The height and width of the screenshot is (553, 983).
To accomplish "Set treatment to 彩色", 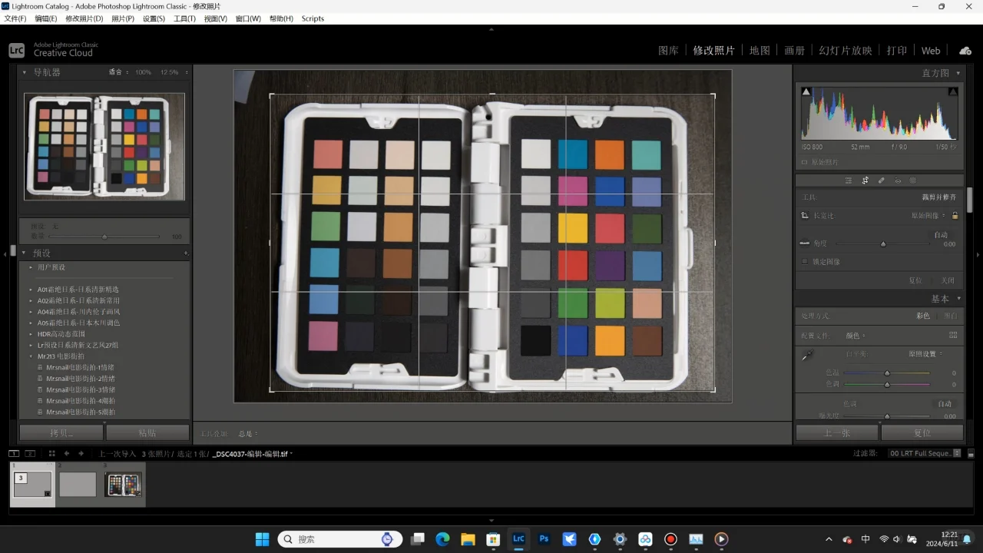I will (923, 316).
